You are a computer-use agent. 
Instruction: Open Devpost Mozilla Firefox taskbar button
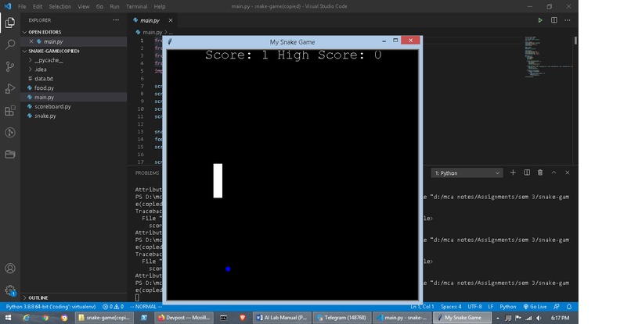click(x=183, y=318)
